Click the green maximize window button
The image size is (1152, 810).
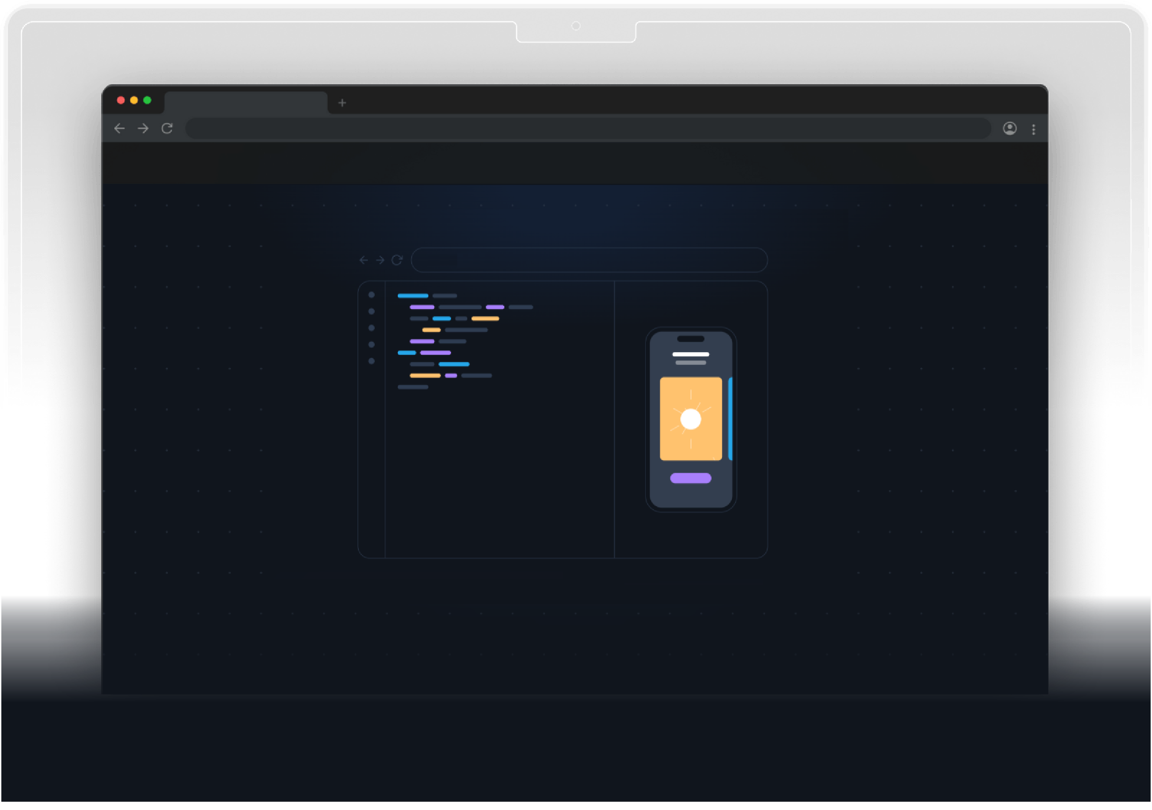(147, 100)
